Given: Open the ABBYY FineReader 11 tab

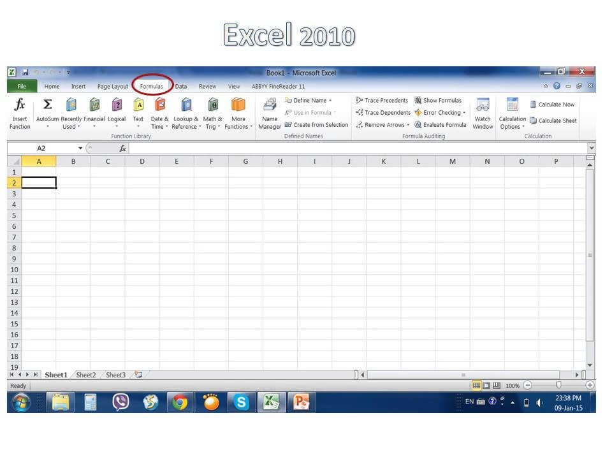Looking at the screenshot, I should 278,86.
